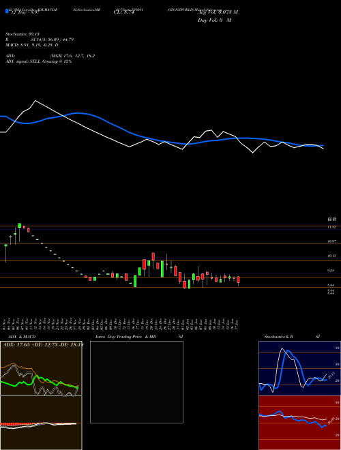Click the "ADX: 17.65 +DY: 12.73 -DY: 18.18" header
The image size is (341, 450).
coord(43,345)
